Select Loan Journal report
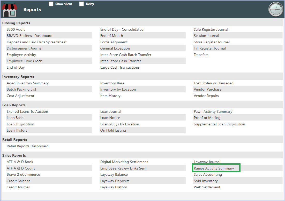Image resolution: width=285 pixels, height=201 pixels. tap(110, 111)
